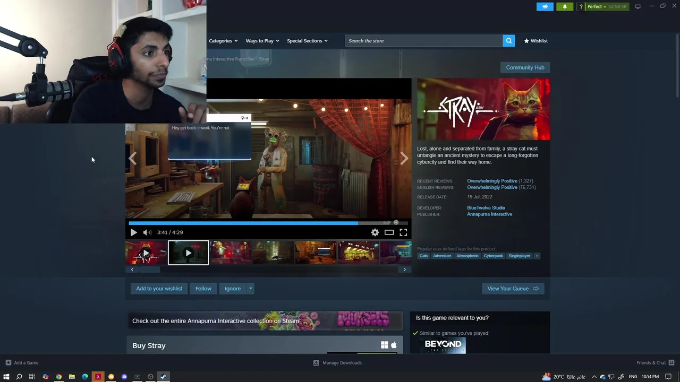Open Ignore options dropdown arrow

[250, 289]
